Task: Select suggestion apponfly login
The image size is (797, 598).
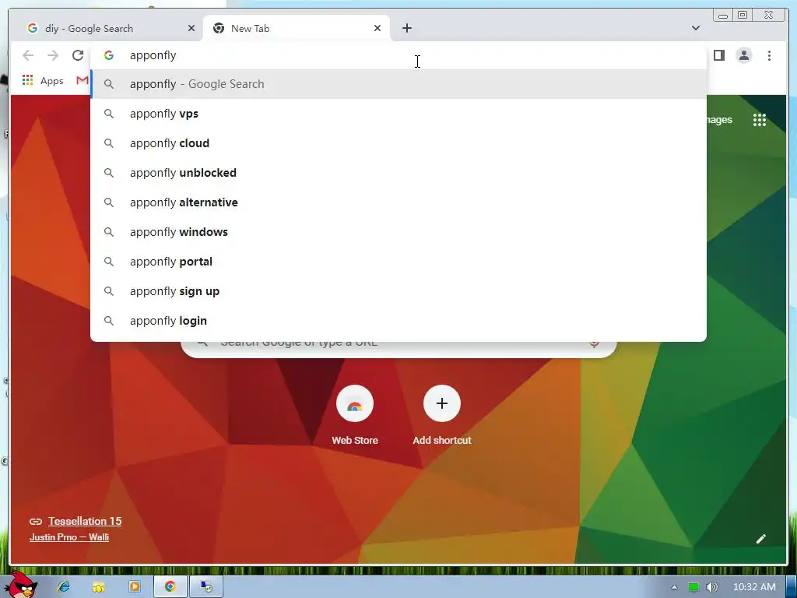Action: [398, 320]
